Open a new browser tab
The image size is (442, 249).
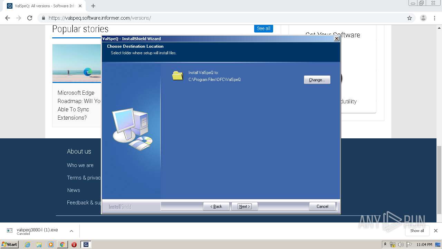coord(93,6)
